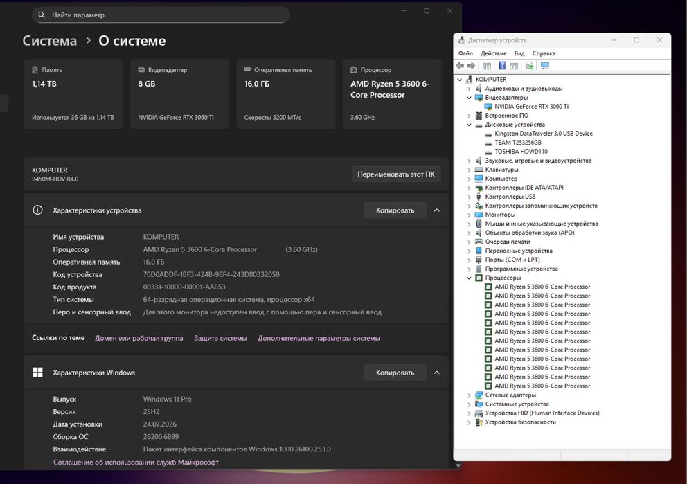The image size is (687, 484).
Task: Click the Сетевые адаптеры network icon
Action: (479, 395)
